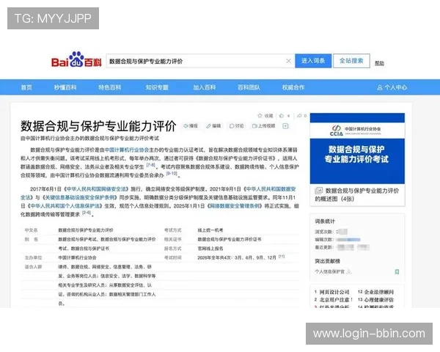The height and width of the screenshot is (352, 440).
Task: Click the 编辑 pencil icon
Action: pyautogui.click(x=208, y=126)
